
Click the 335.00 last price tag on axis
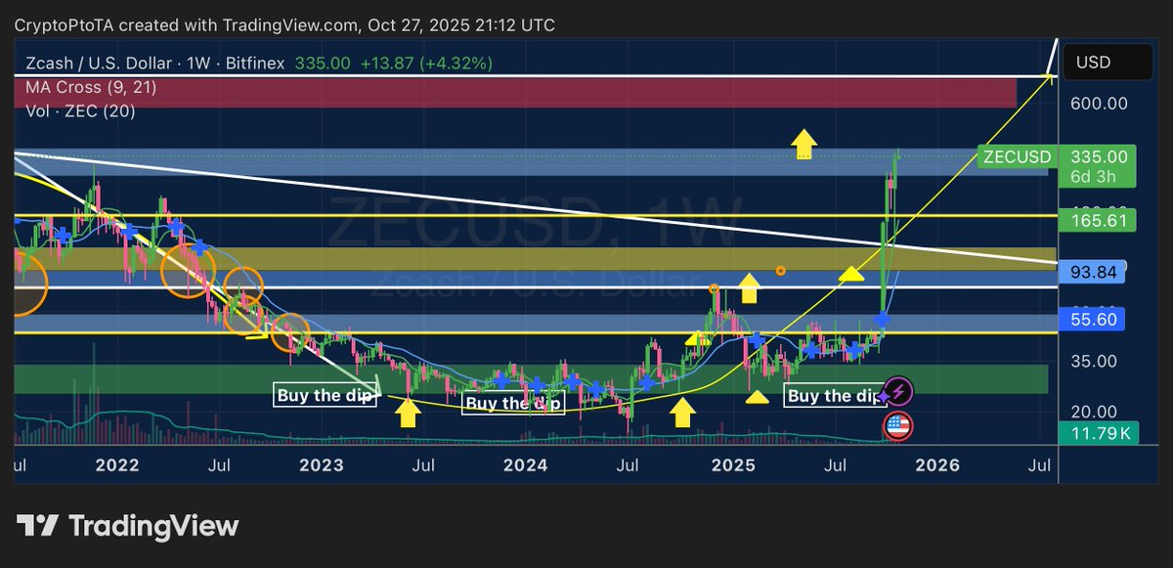coord(1099,156)
